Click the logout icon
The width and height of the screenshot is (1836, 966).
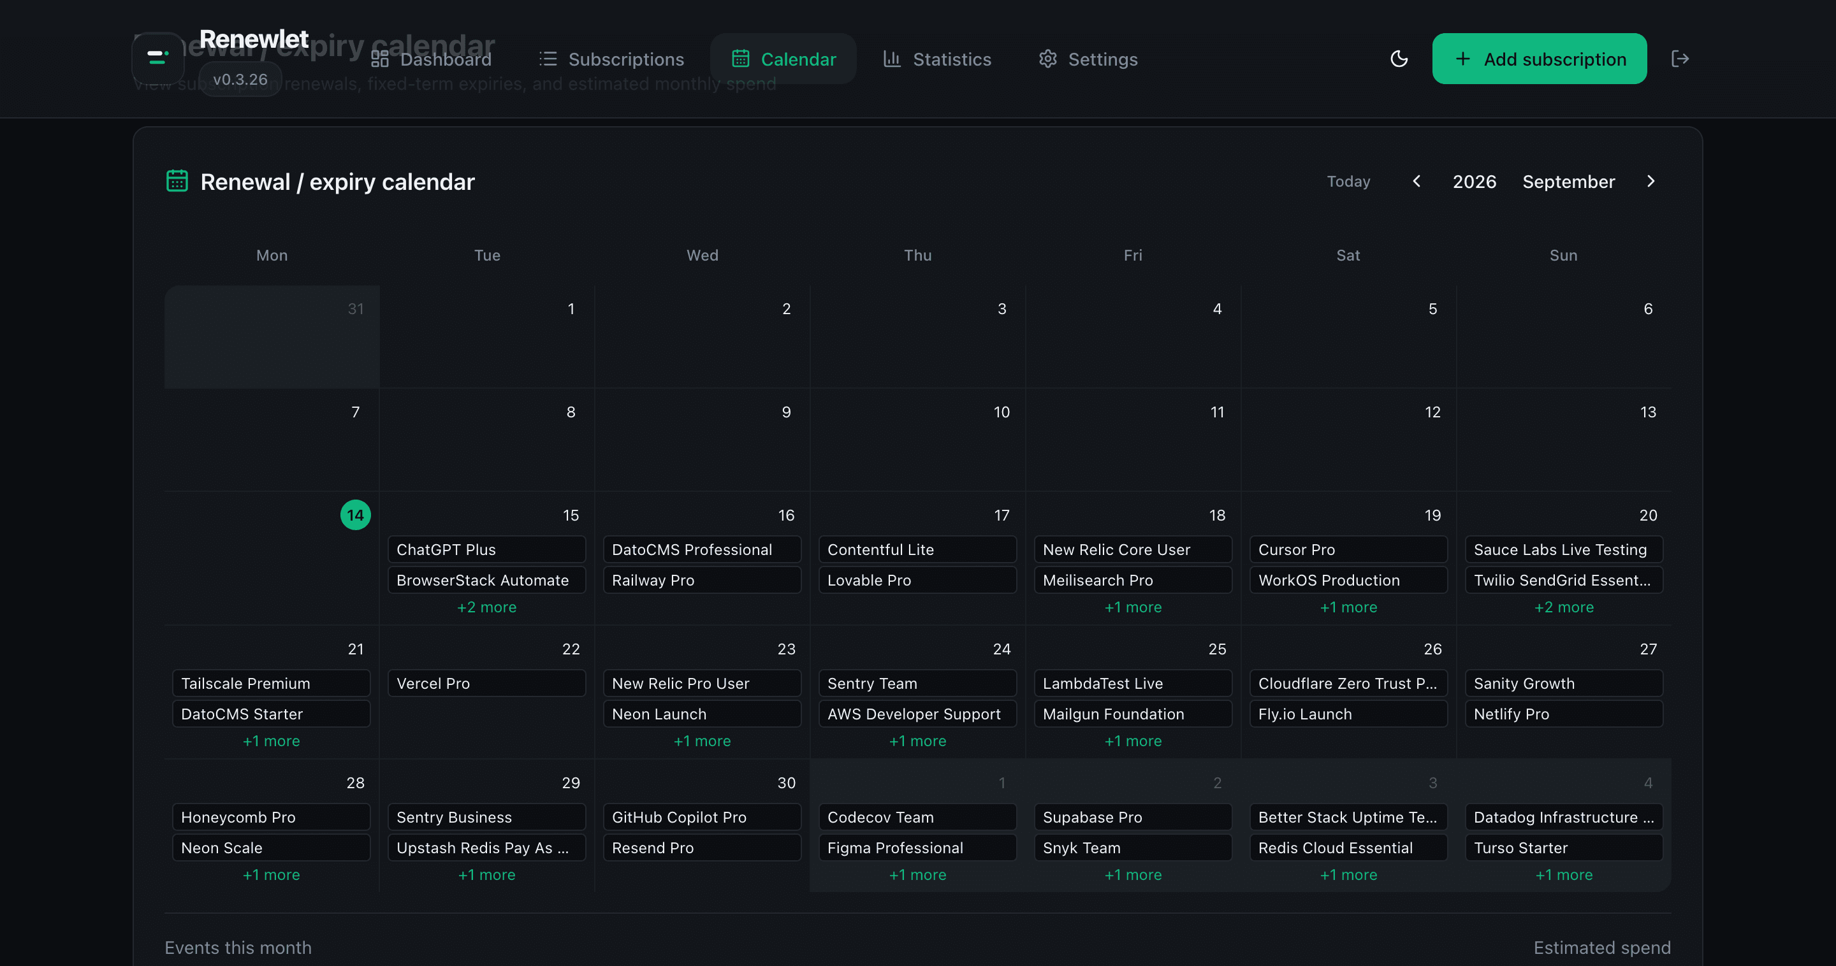(1680, 59)
